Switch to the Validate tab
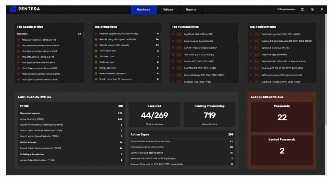 168,10
